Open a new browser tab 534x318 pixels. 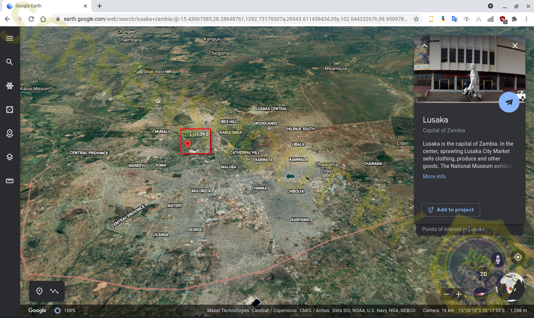tap(100, 6)
